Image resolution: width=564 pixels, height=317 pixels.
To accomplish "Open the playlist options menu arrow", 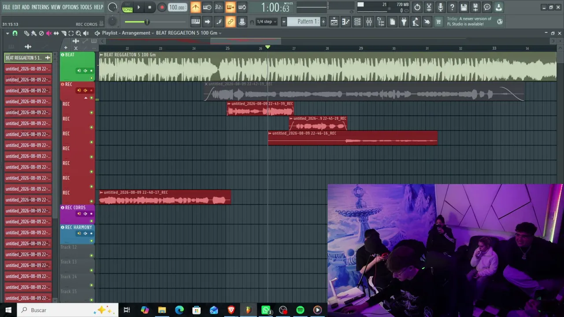I will pos(7,33).
